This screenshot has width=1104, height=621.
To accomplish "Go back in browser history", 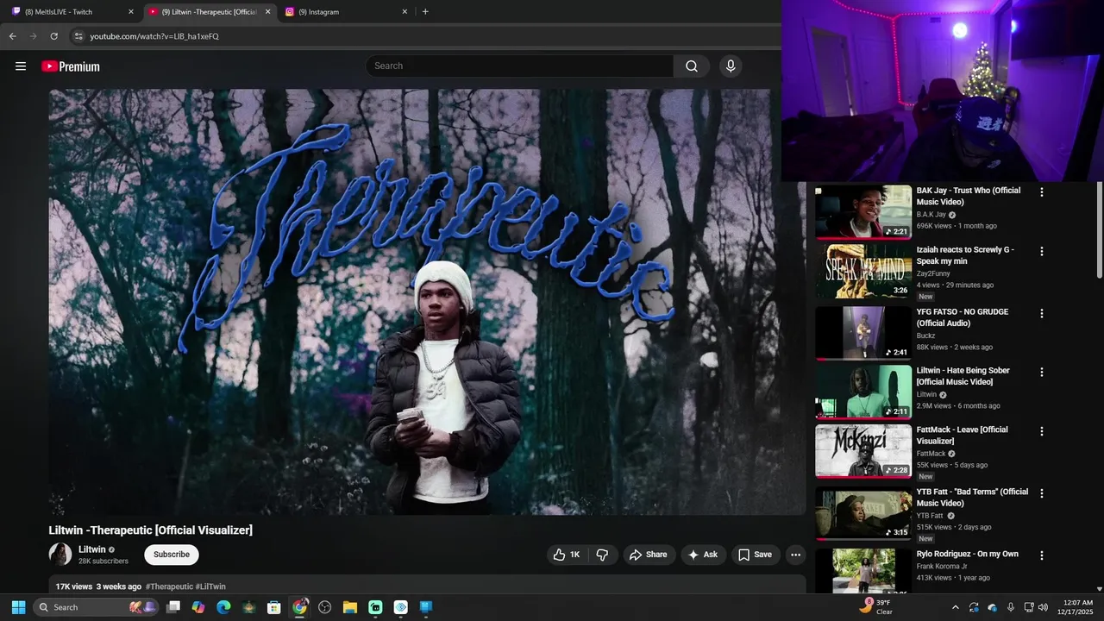I will (12, 36).
